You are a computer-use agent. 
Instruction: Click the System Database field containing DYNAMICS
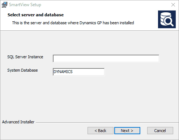pos(79,72)
